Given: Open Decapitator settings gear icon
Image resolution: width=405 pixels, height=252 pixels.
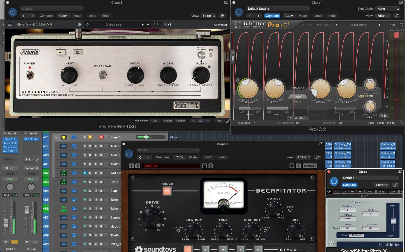Looking at the screenshot, I should [x=292, y=166].
